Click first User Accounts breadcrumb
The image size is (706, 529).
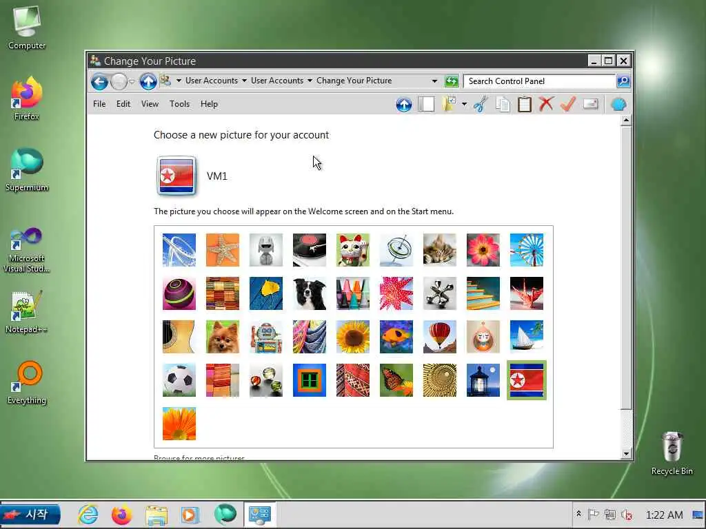tap(212, 81)
